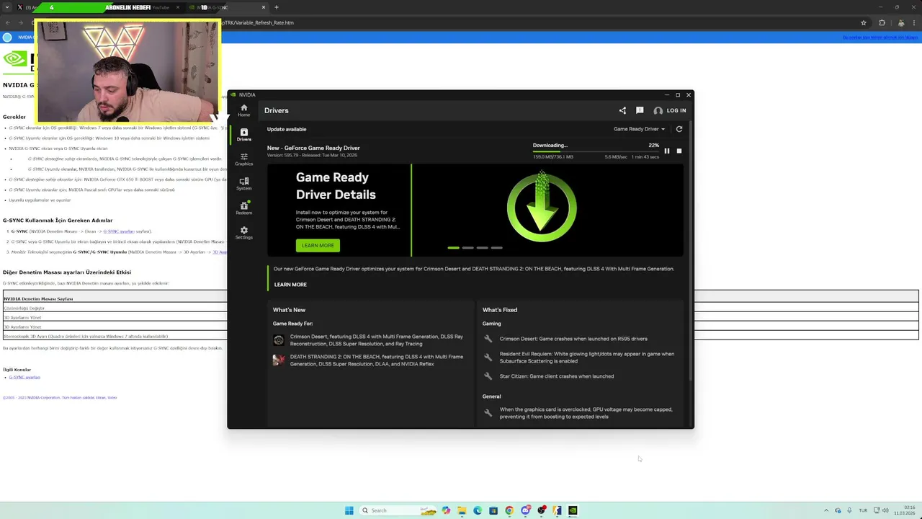Open a new browser tab

coord(277,7)
